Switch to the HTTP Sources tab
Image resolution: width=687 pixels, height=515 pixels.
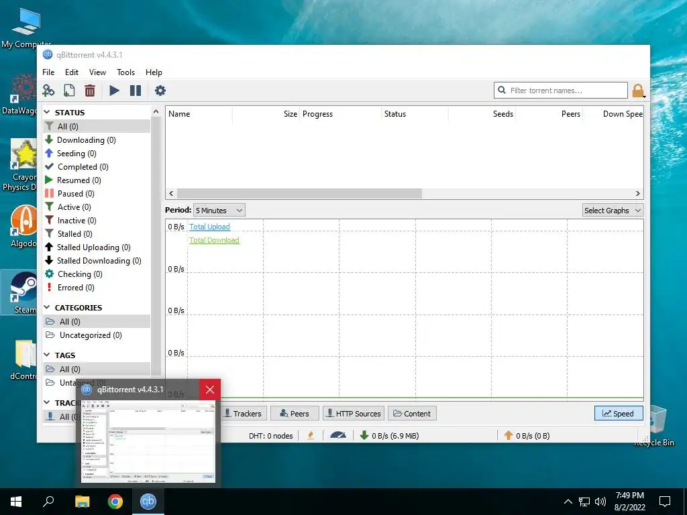pyautogui.click(x=354, y=413)
